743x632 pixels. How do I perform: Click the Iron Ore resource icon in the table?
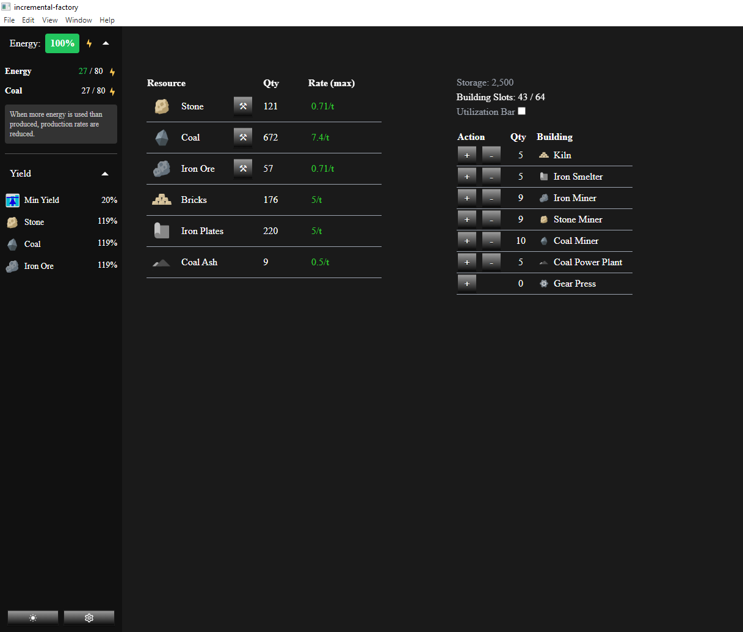(x=162, y=169)
